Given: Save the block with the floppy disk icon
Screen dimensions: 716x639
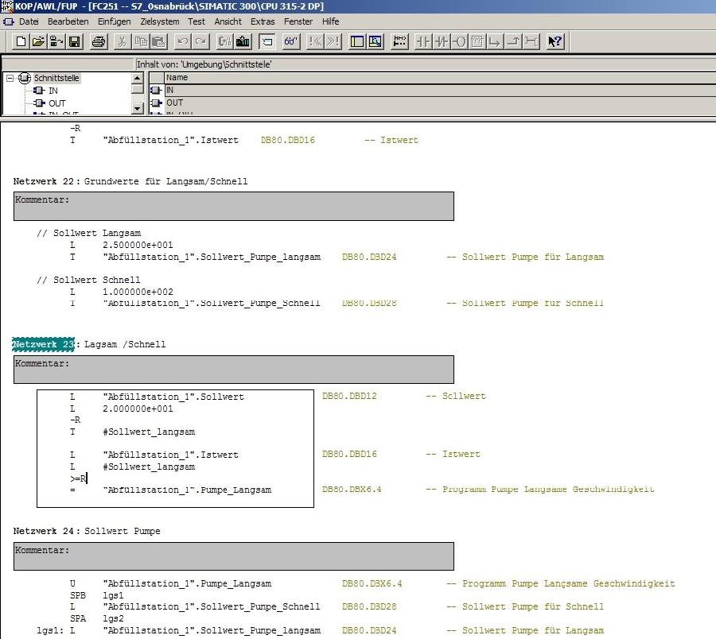Looking at the screenshot, I should pos(74,41).
